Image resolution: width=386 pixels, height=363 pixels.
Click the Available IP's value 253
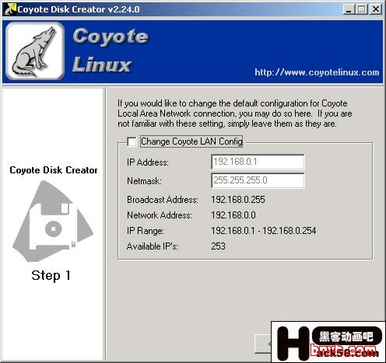point(218,246)
